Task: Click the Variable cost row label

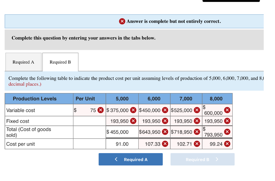Action: click(21, 110)
